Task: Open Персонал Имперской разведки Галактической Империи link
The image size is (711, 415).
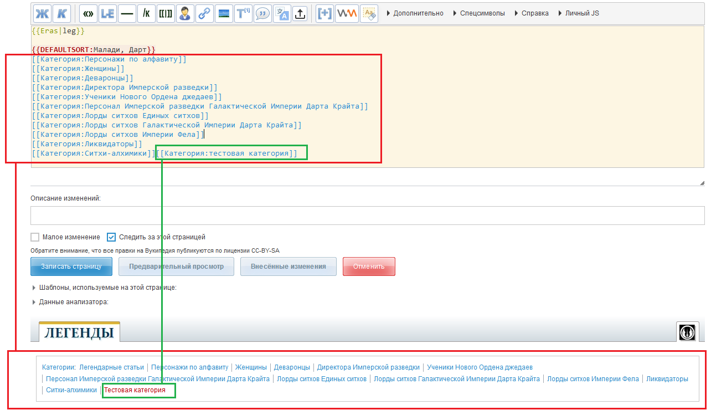Action: [x=158, y=379]
